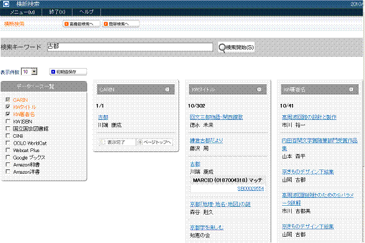Open the 京都学を楽しむ result link

pyautogui.click(x=207, y=228)
